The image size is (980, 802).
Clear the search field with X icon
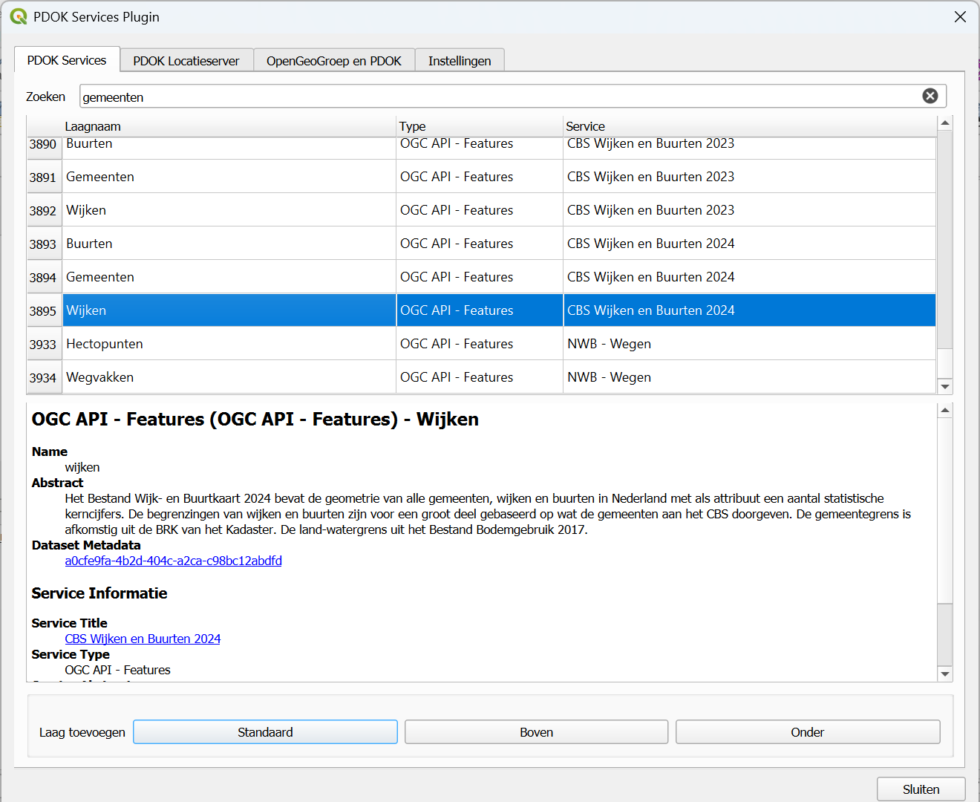point(930,96)
